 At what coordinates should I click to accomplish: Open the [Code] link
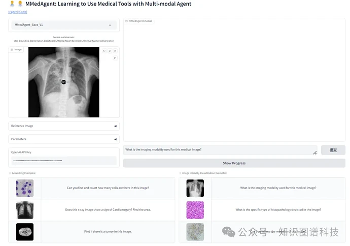point(23,12)
